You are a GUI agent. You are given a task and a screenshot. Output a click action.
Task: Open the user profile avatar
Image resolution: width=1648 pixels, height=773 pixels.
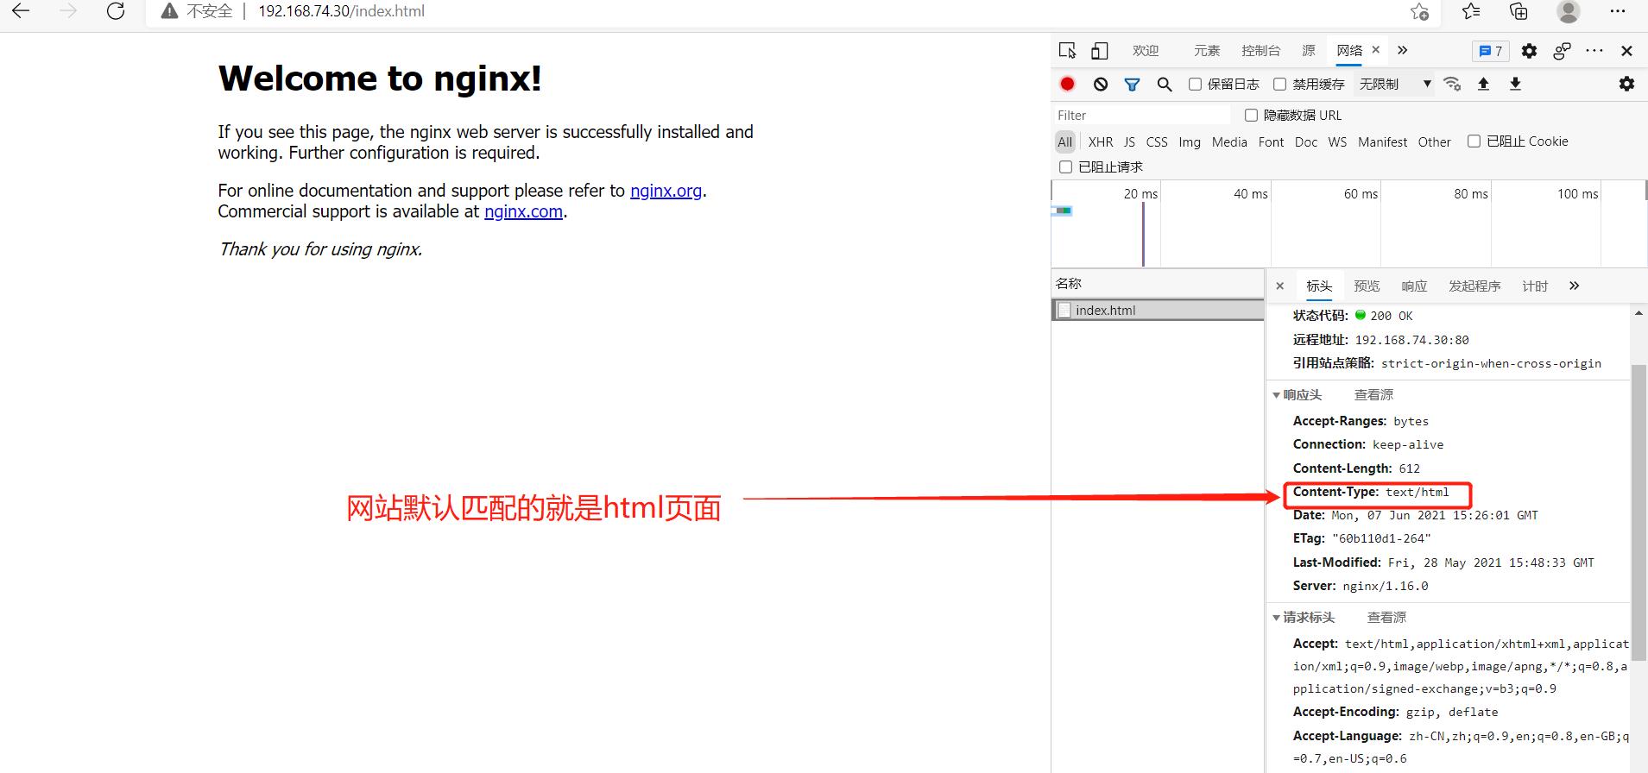click(x=1569, y=11)
